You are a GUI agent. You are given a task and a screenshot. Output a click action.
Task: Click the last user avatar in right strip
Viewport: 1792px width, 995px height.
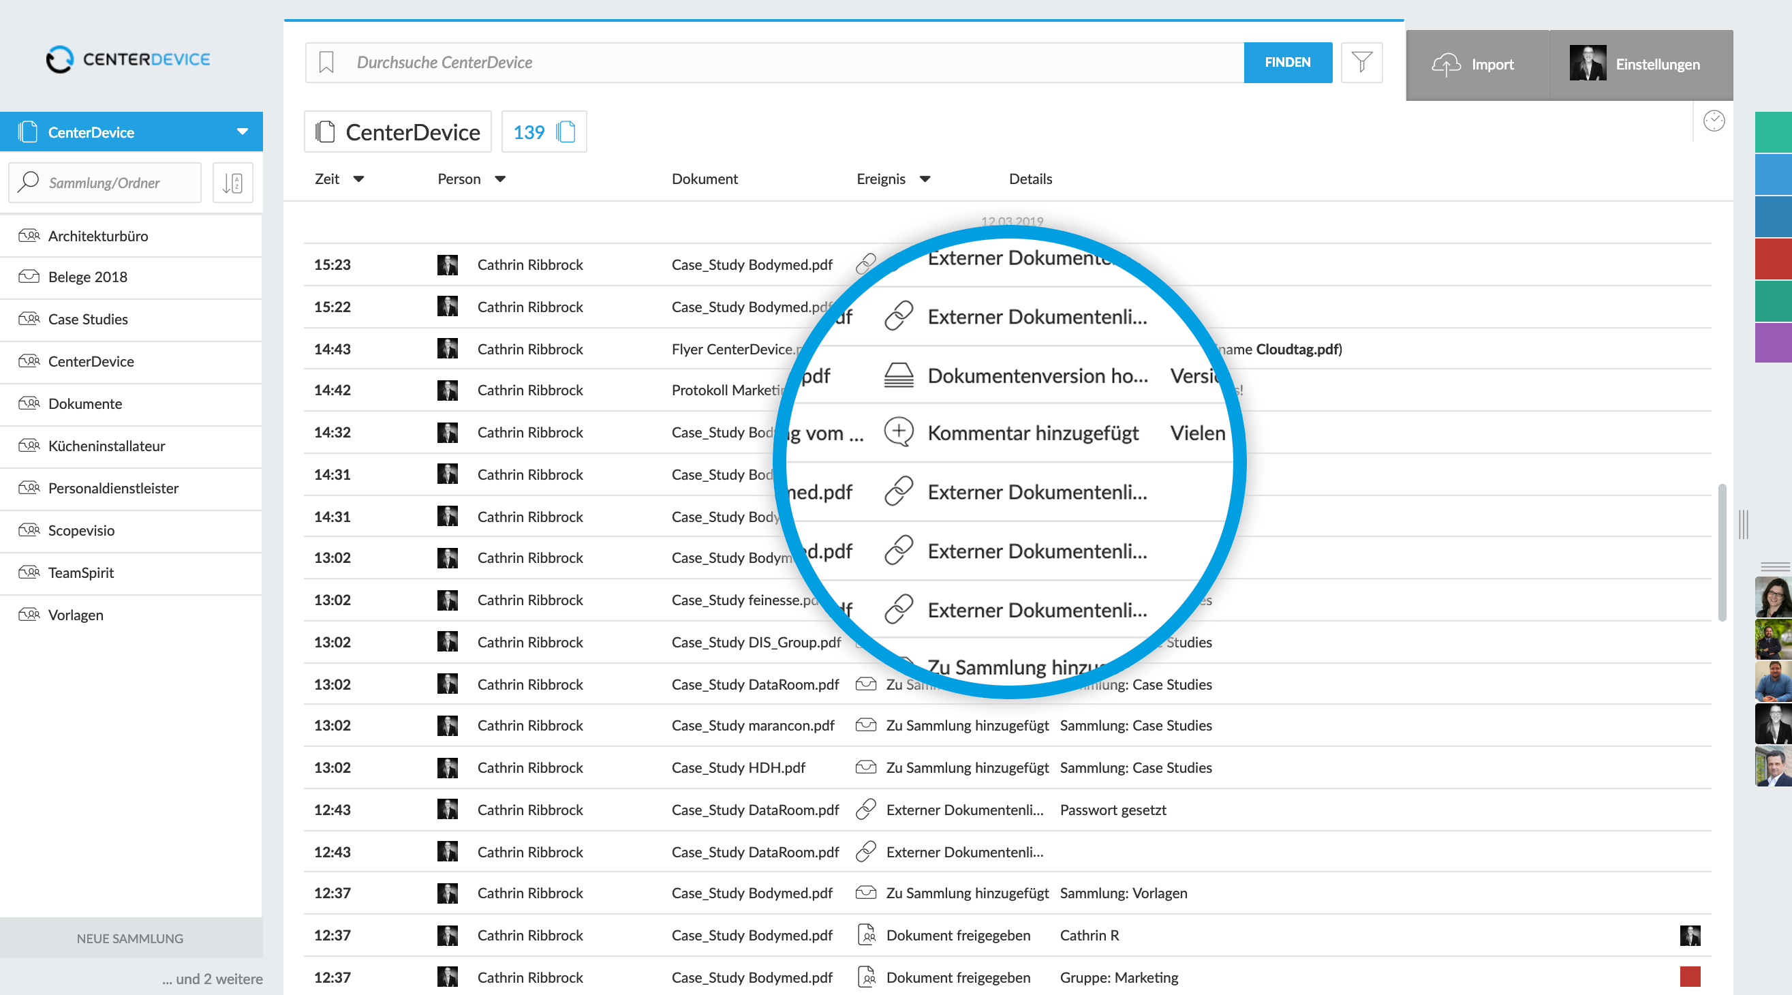pos(1773,766)
